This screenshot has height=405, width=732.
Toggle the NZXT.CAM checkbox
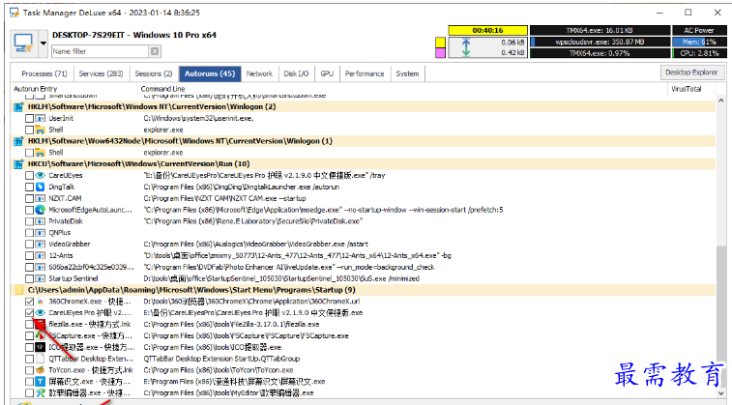coord(29,198)
